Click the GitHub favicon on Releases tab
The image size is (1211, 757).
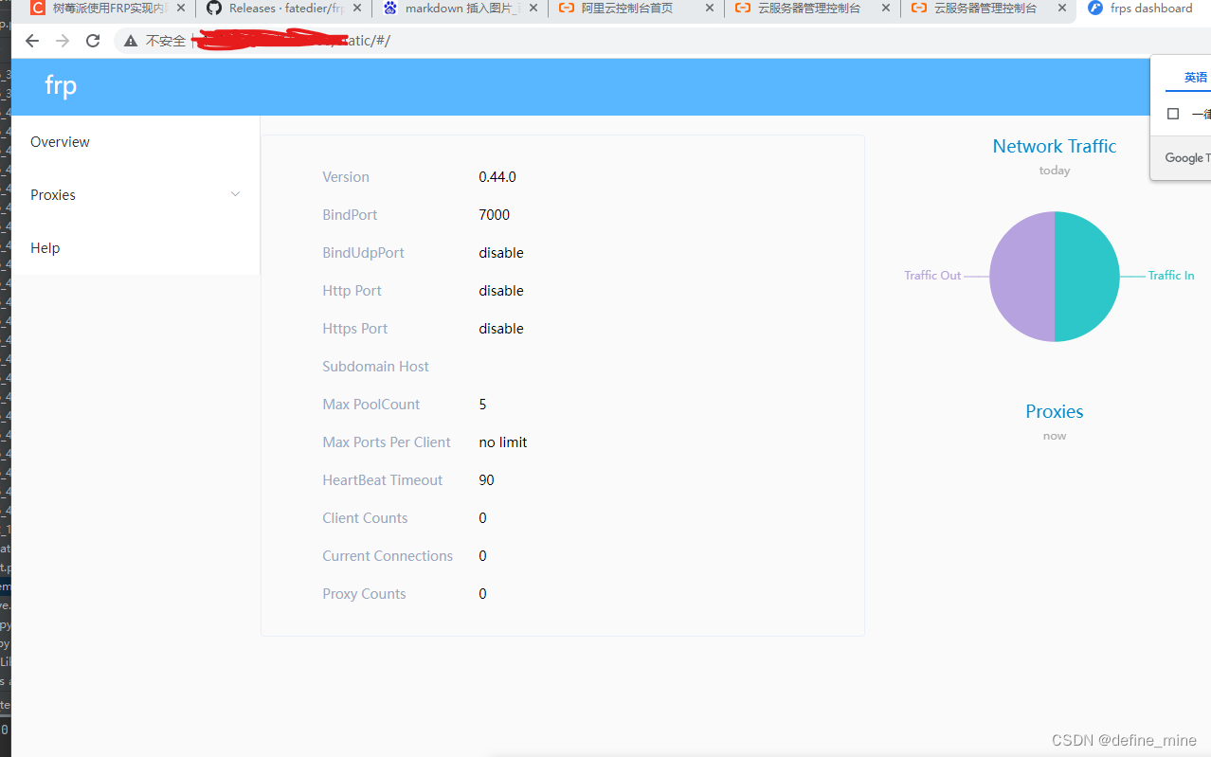tap(214, 9)
